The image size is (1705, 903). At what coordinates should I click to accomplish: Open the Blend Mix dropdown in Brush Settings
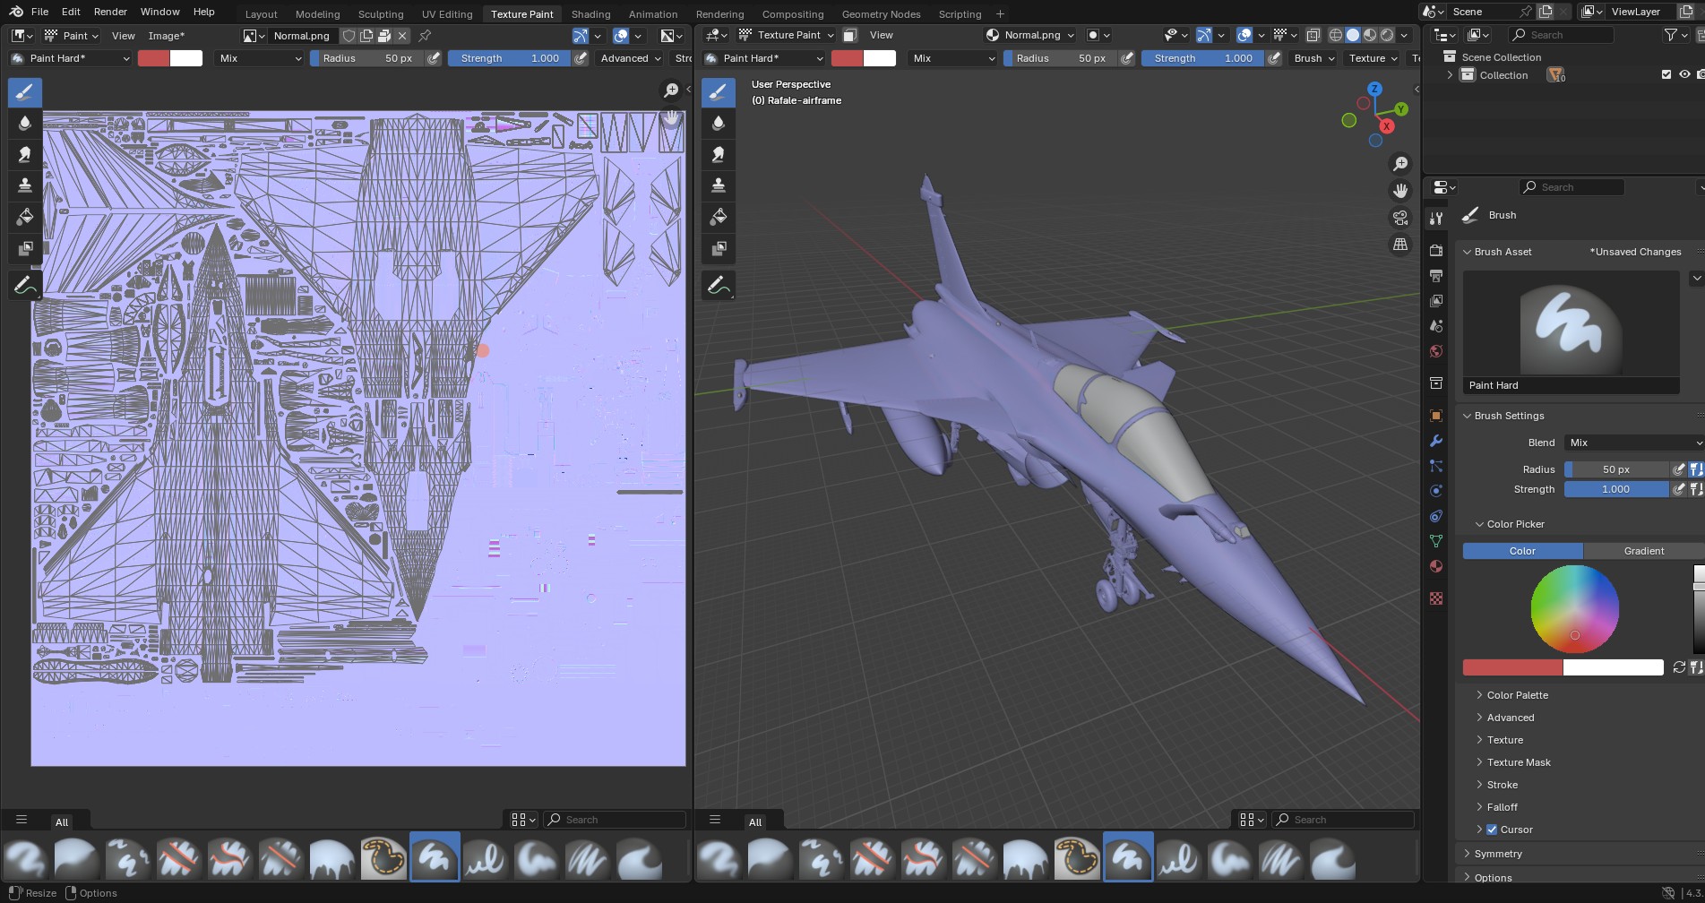[x=1634, y=443]
